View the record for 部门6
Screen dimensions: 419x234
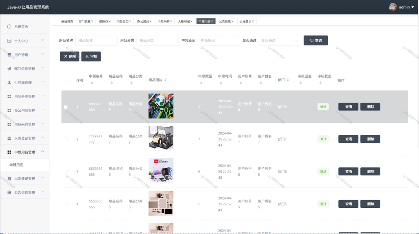[x=348, y=171]
